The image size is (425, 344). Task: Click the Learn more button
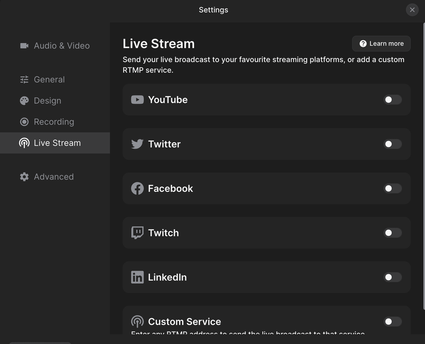[381, 43]
